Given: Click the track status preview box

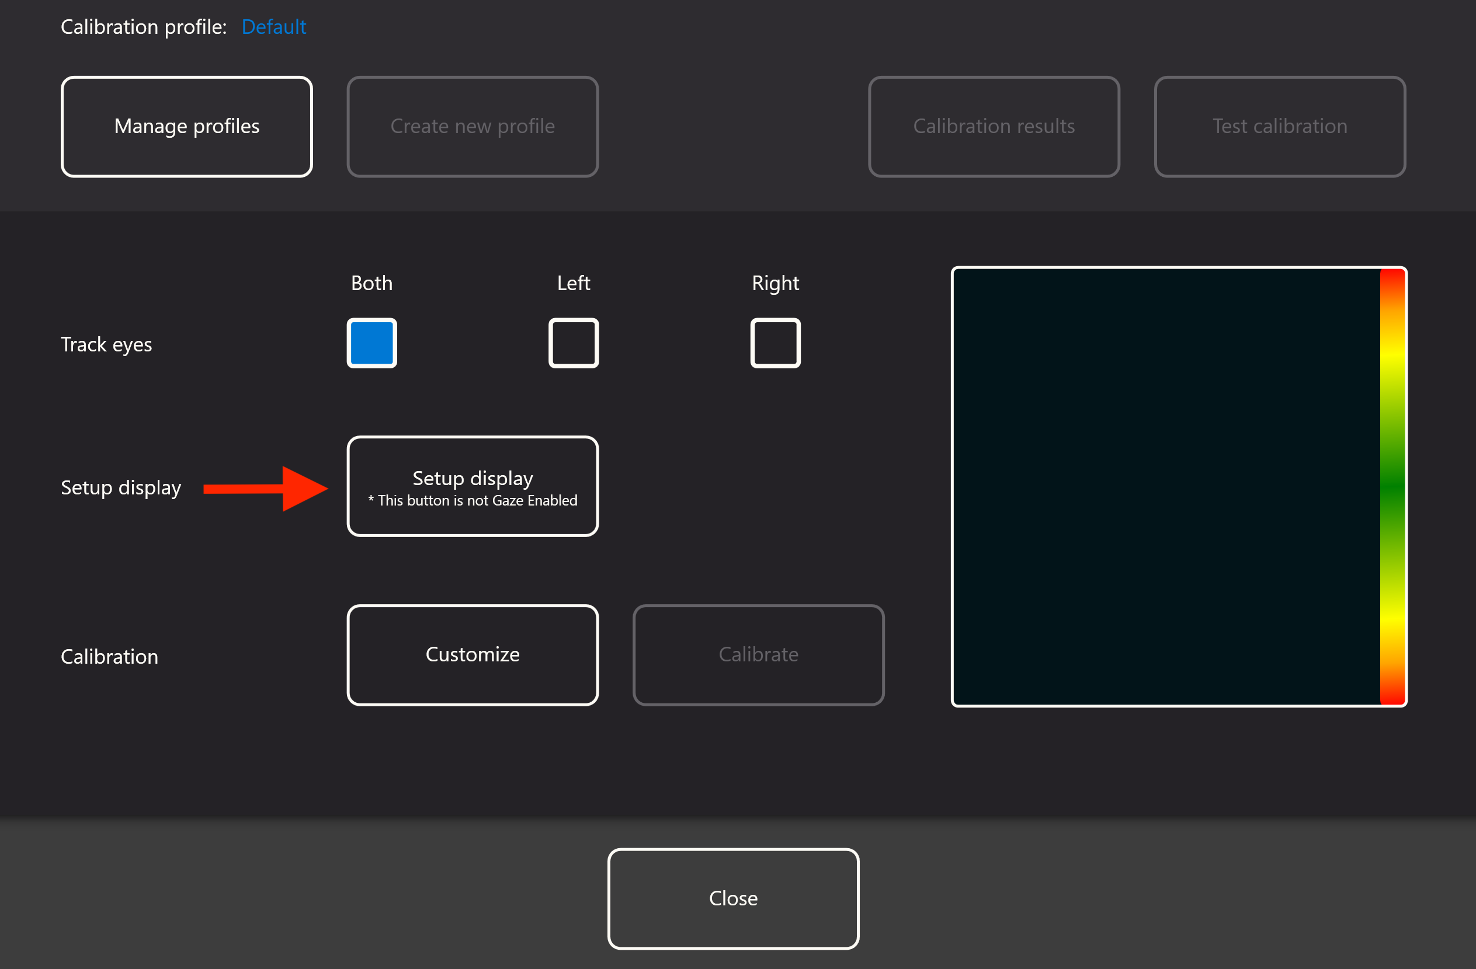Looking at the screenshot, I should tap(1166, 487).
